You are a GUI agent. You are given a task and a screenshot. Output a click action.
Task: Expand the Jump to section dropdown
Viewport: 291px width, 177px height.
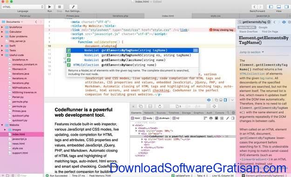251,52
